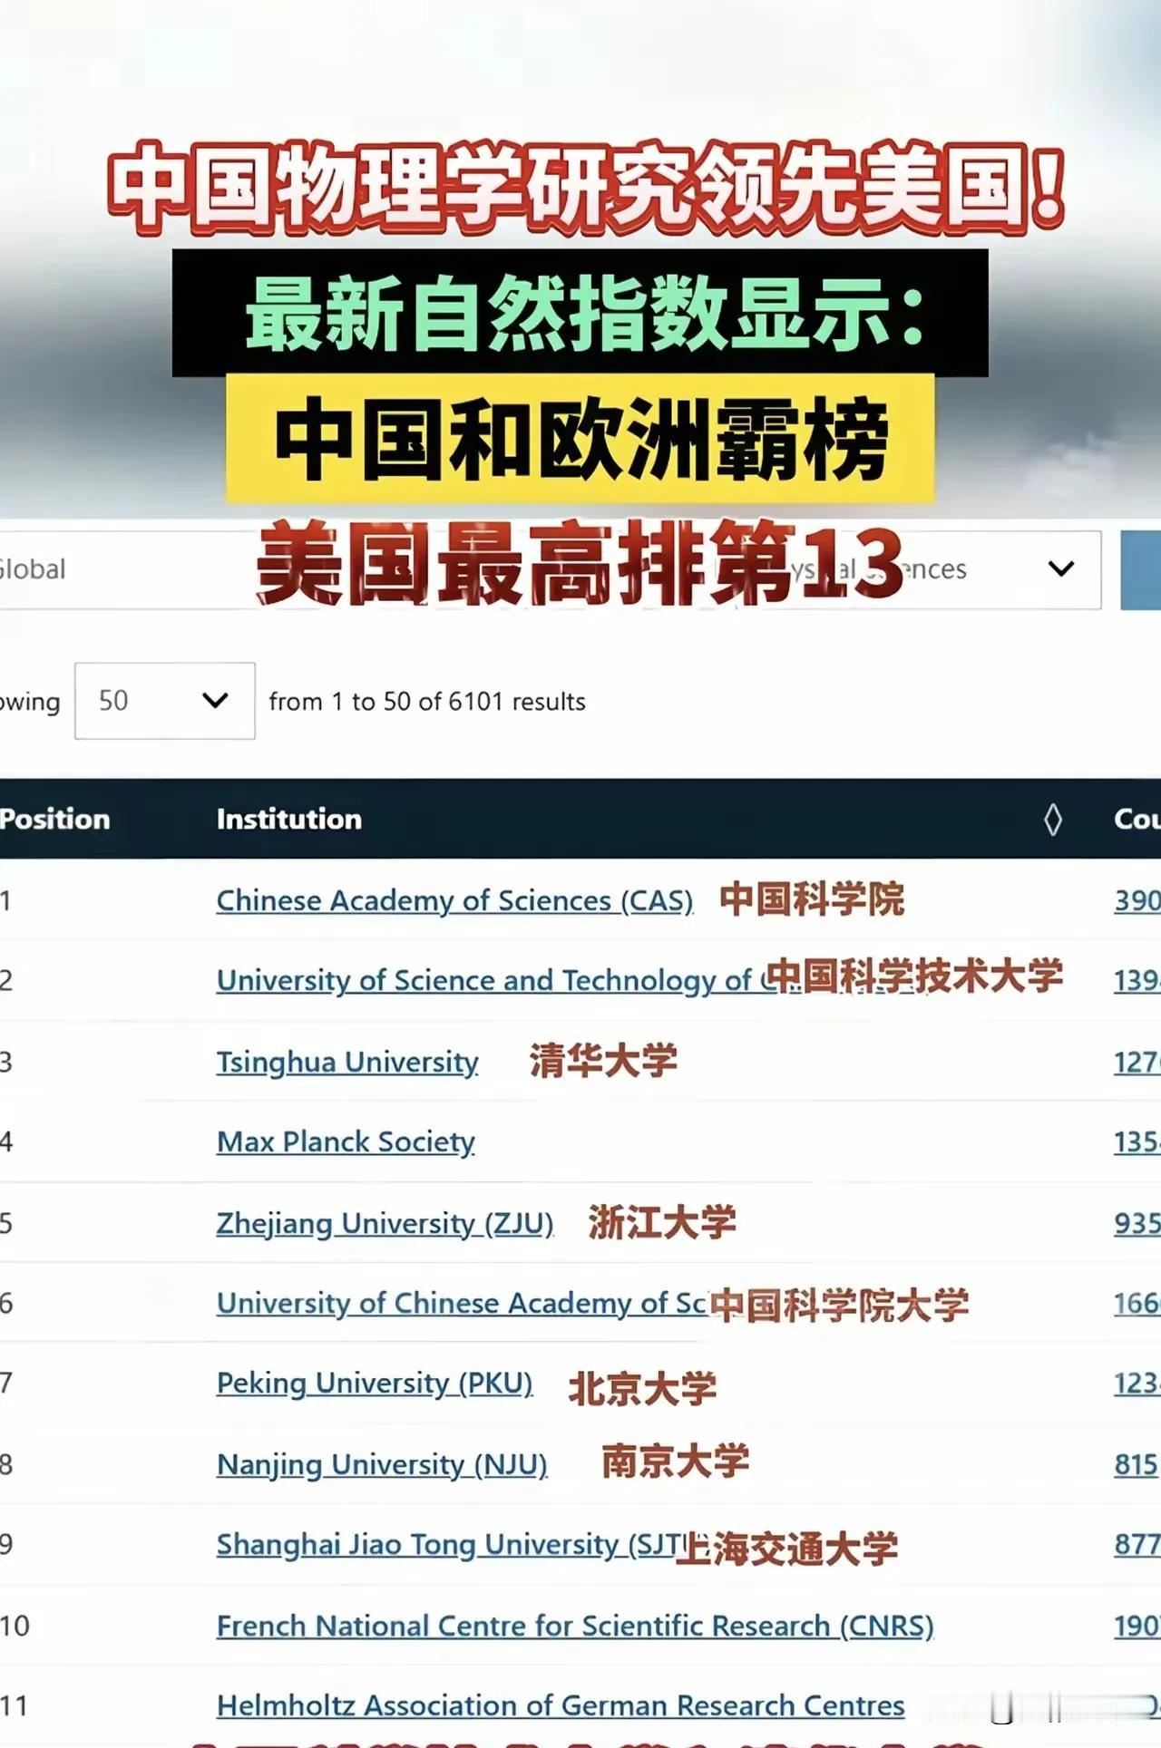This screenshot has height=1748, width=1161.
Task: Open results-per-page dropdown showing 50
Action: 164,701
